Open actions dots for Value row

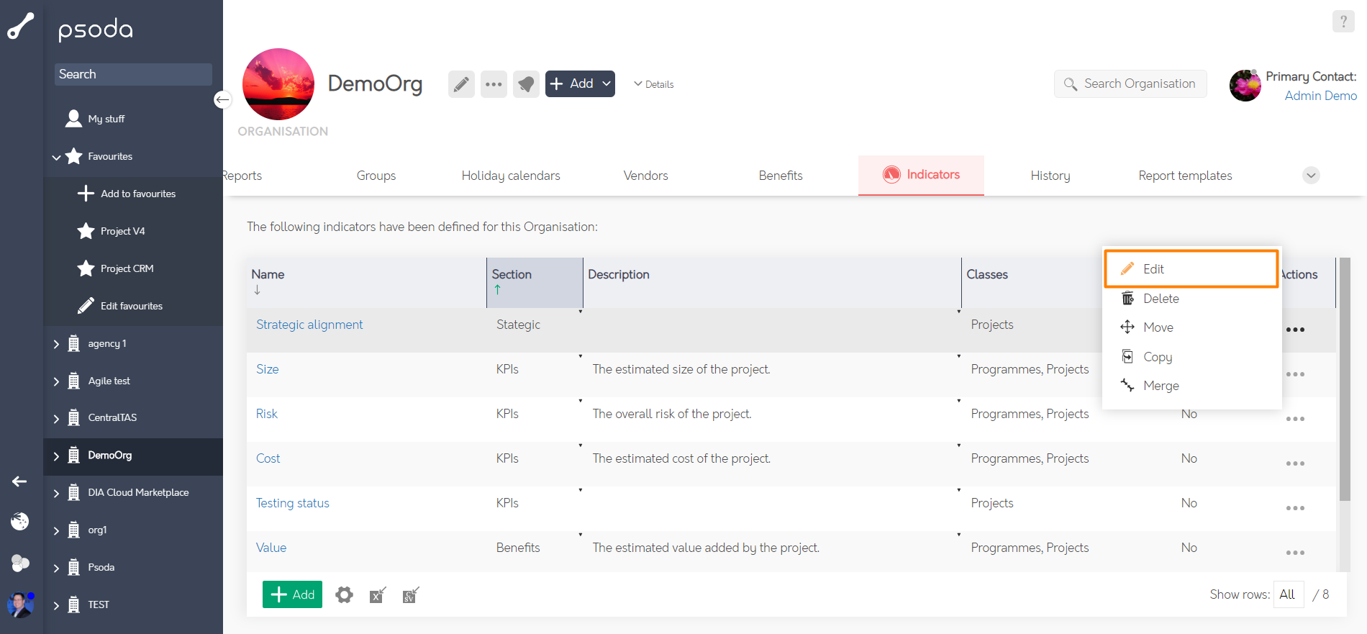[1295, 553]
